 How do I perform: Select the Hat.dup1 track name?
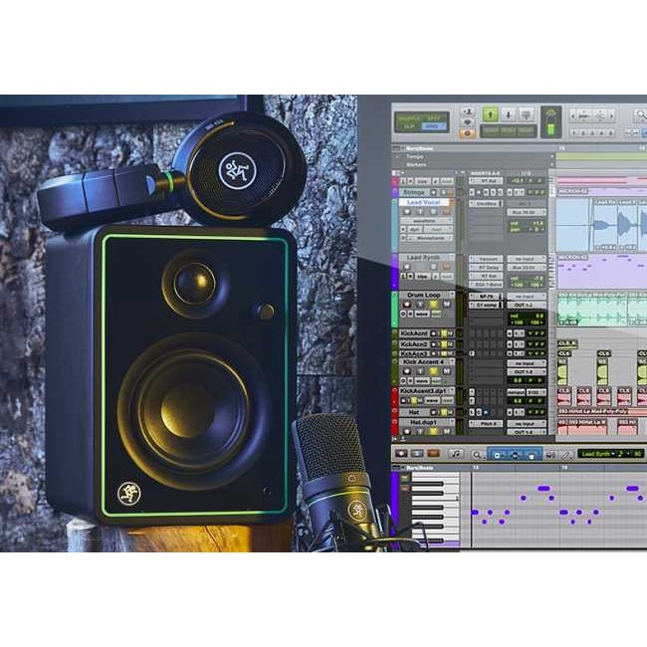tap(424, 422)
